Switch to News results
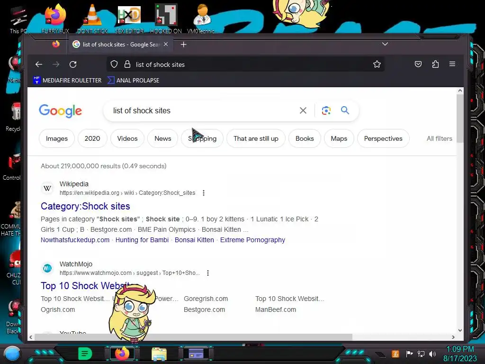 click(163, 138)
